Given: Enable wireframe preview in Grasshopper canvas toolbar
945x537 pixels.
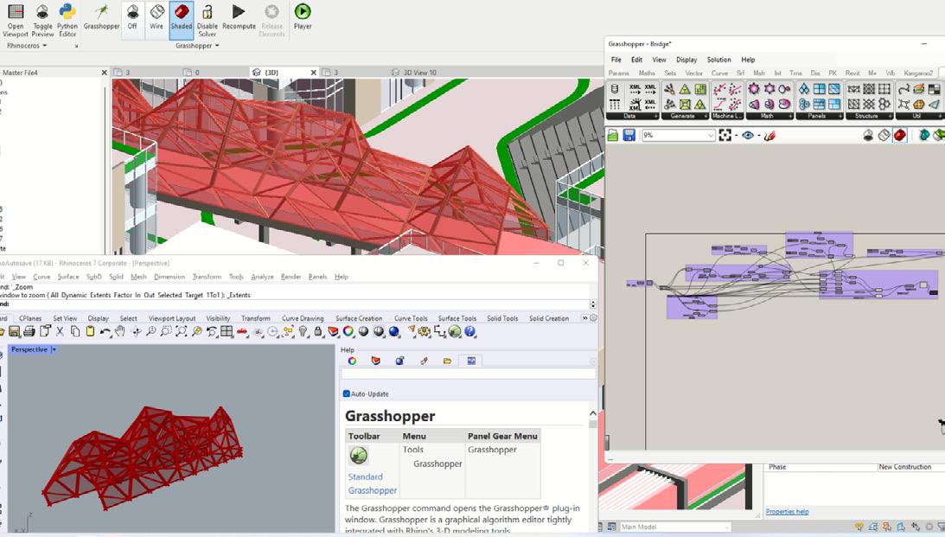Looking at the screenshot, I should pyautogui.click(x=884, y=135).
